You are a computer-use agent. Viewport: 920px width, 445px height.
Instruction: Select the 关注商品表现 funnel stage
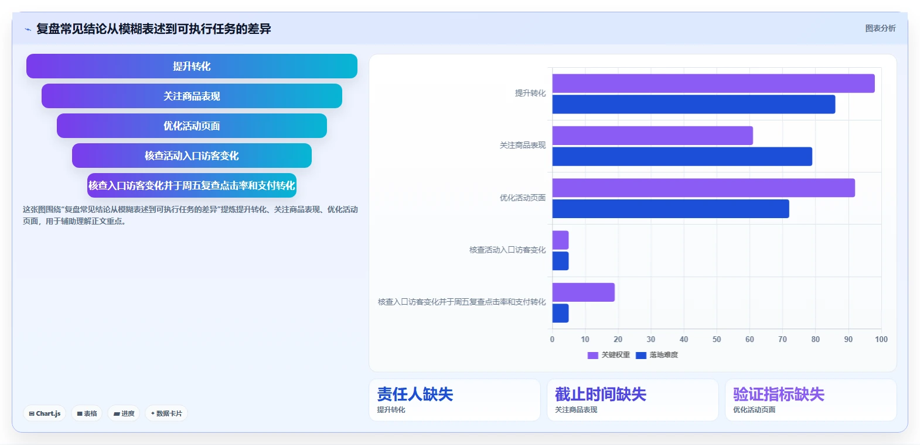coord(192,96)
